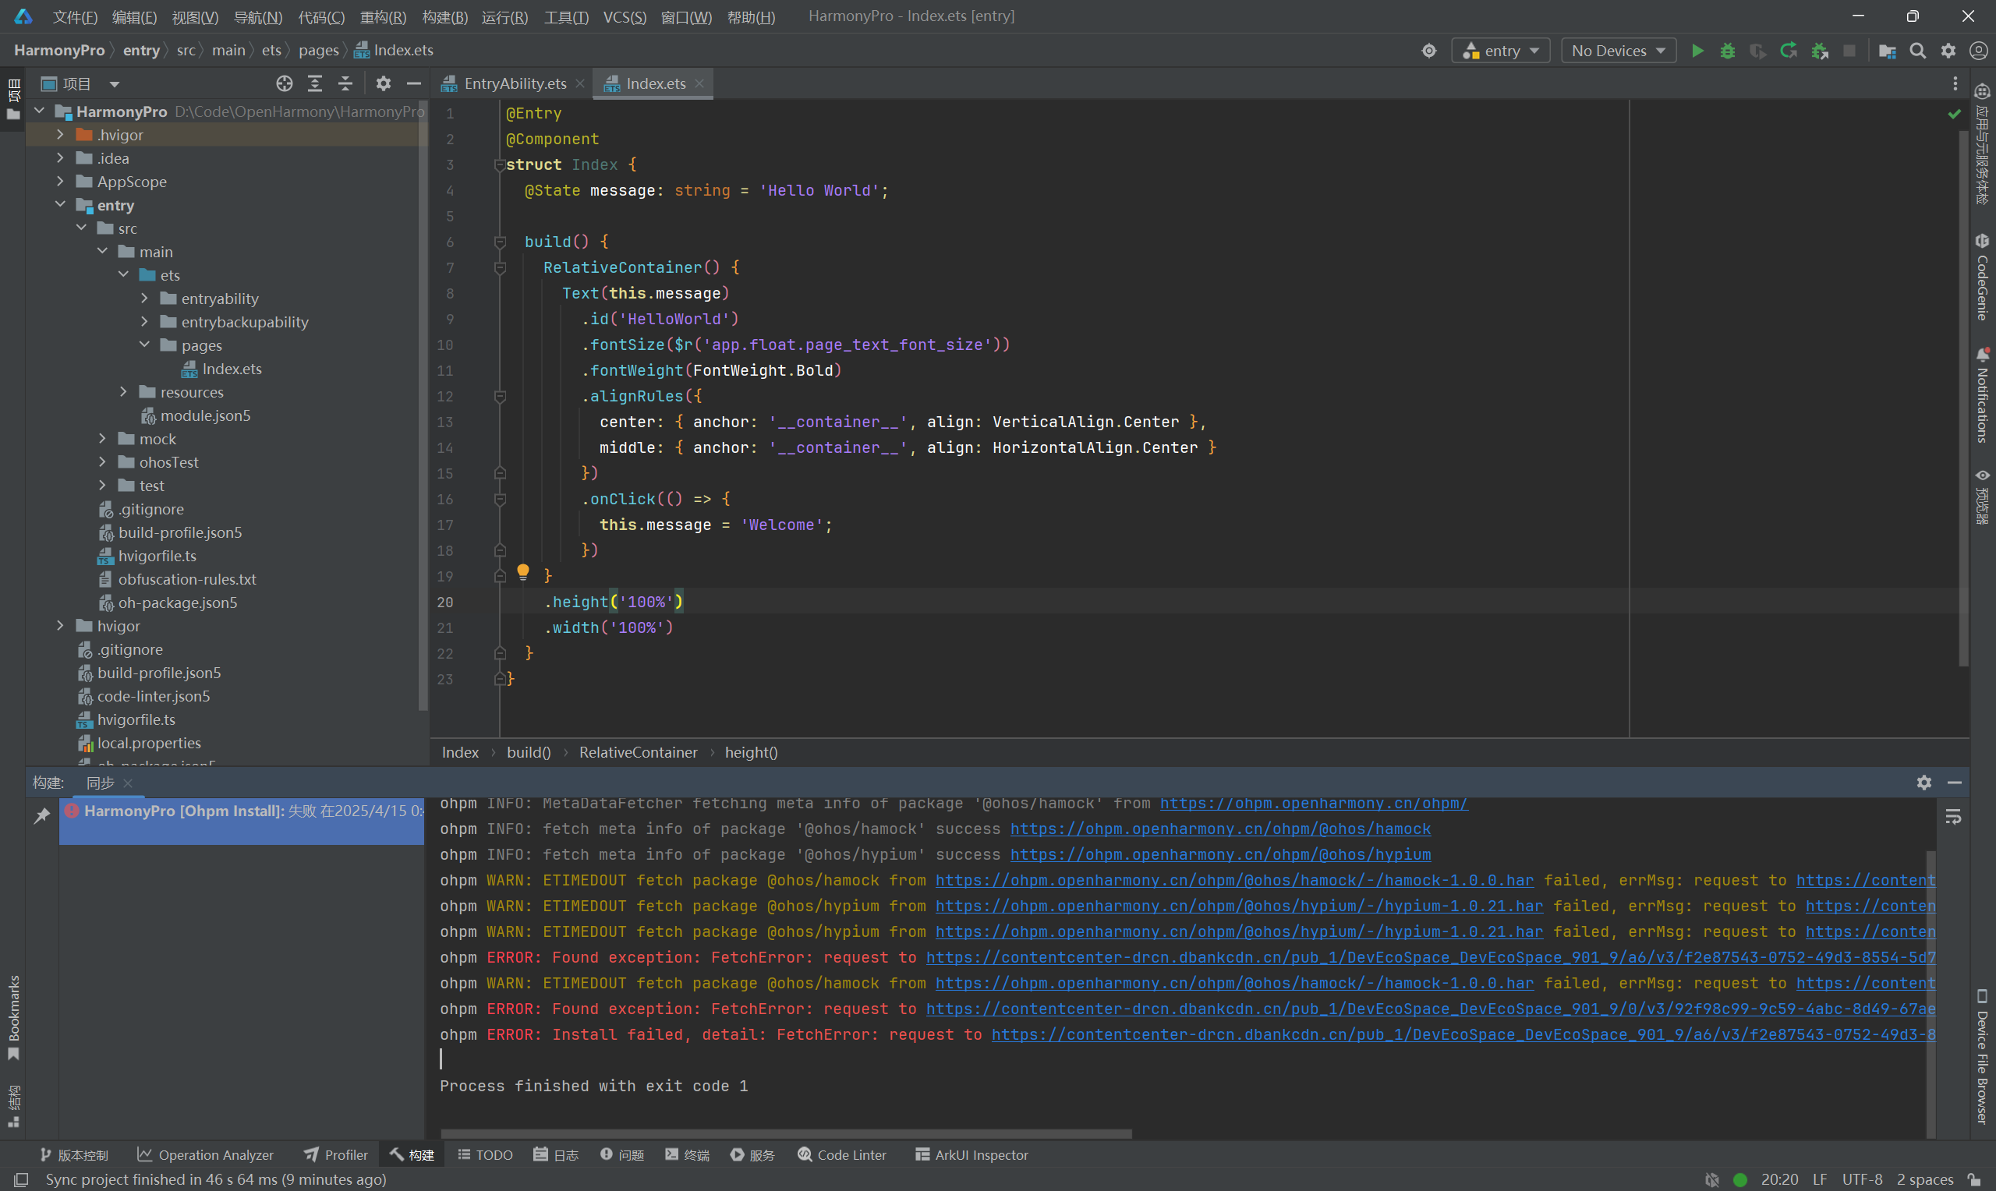
Task: Expand all items in project tree
Action: point(315,83)
